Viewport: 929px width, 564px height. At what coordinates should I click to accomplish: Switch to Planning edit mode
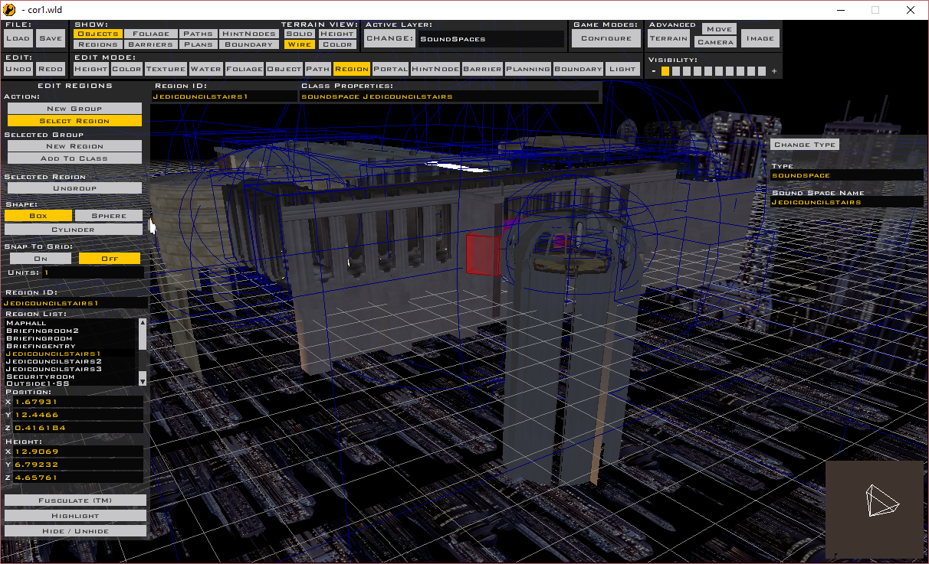tap(528, 69)
